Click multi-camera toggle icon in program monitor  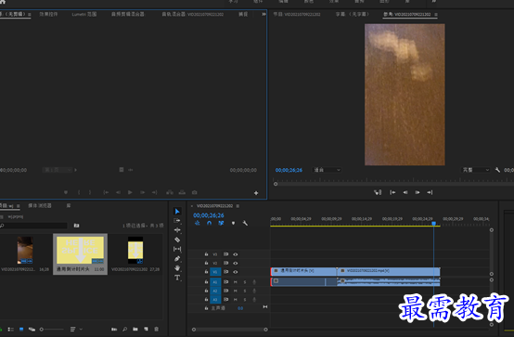click(378, 192)
